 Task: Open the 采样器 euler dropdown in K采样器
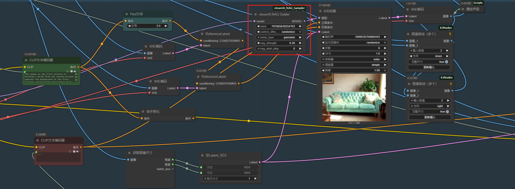[354, 60]
